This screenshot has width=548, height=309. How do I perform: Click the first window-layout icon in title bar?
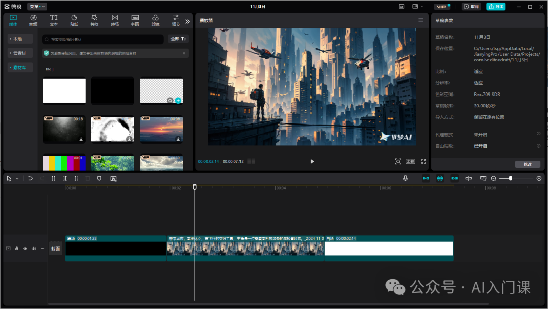click(402, 6)
